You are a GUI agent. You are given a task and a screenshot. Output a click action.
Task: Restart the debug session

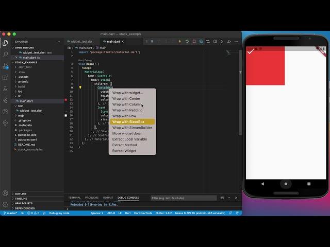(x=187, y=42)
